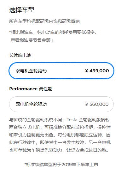This screenshot has height=174, width=121.
Task: Click the bold Performance word in section label
Action: pos(23,89)
